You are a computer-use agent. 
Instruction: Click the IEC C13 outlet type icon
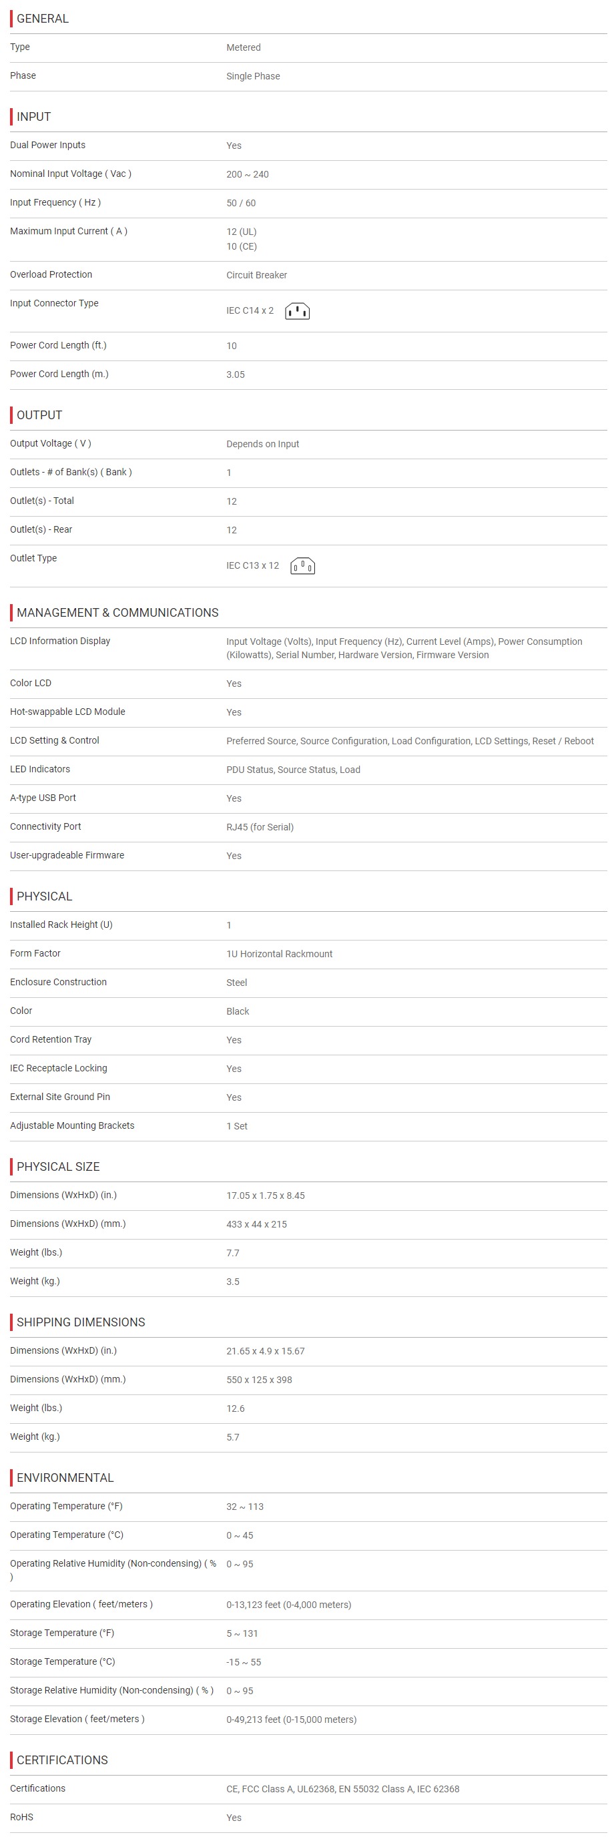tap(302, 566)
